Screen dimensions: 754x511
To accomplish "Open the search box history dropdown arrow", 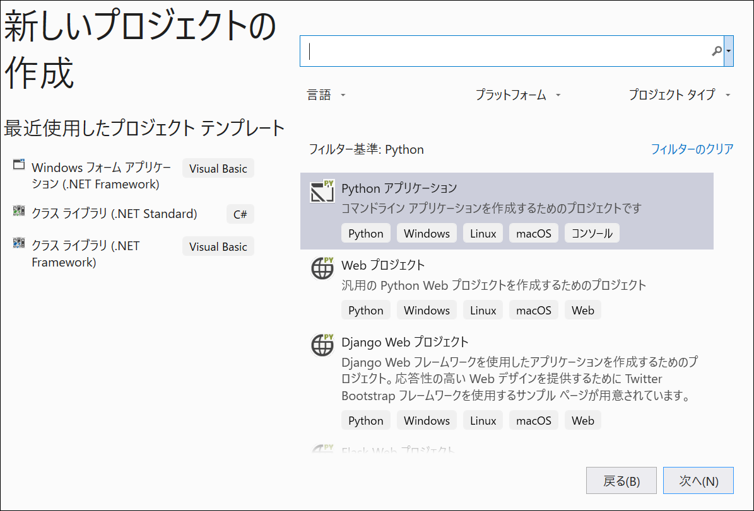I will tap(729, 51).
